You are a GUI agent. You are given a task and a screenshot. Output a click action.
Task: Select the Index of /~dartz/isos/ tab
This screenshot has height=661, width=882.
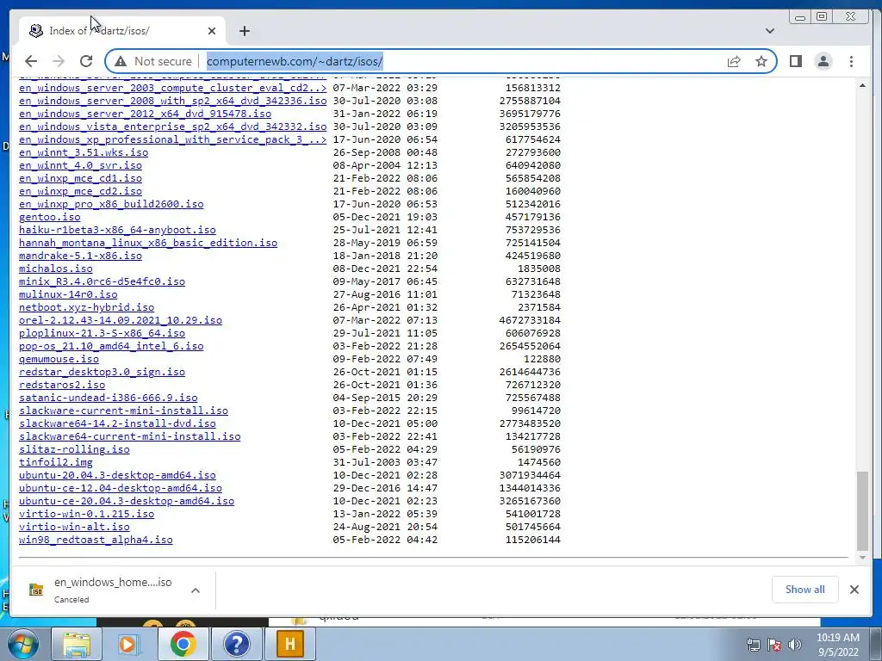pyautogui.click(x=122, y=30)
